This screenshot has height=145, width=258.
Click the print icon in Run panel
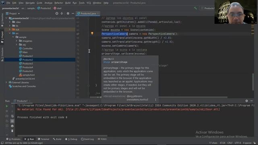12,126
